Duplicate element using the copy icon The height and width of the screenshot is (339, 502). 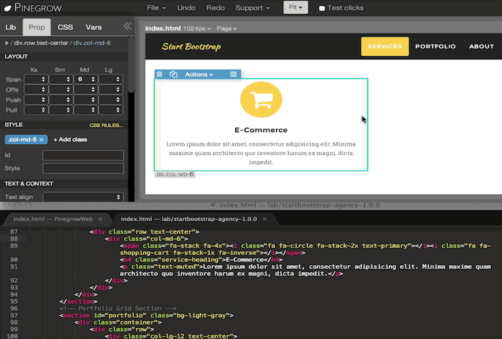pyautogui.click(x=173, y=74)
